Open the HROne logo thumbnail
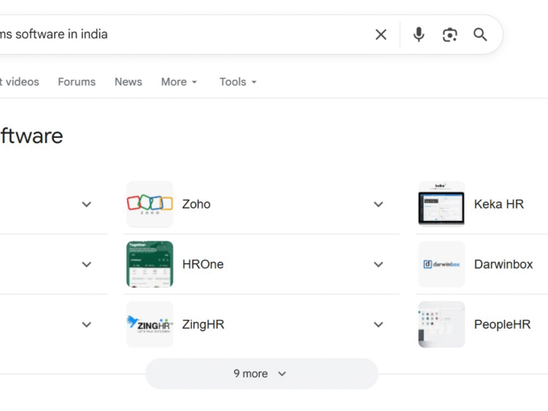 tap(150, 264)
